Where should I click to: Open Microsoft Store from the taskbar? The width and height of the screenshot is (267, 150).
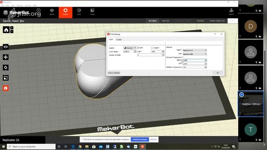click(94, 146)
